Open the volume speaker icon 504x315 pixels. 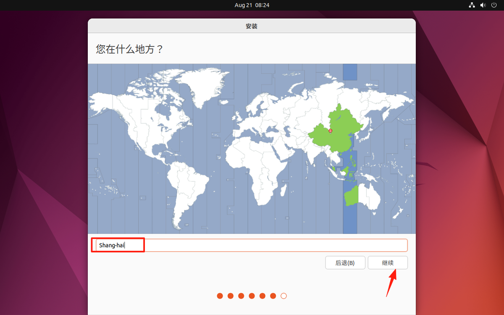[483, 5]
